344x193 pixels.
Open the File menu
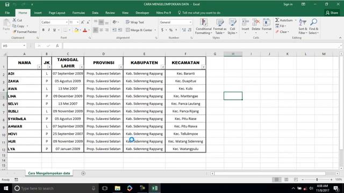7,13
